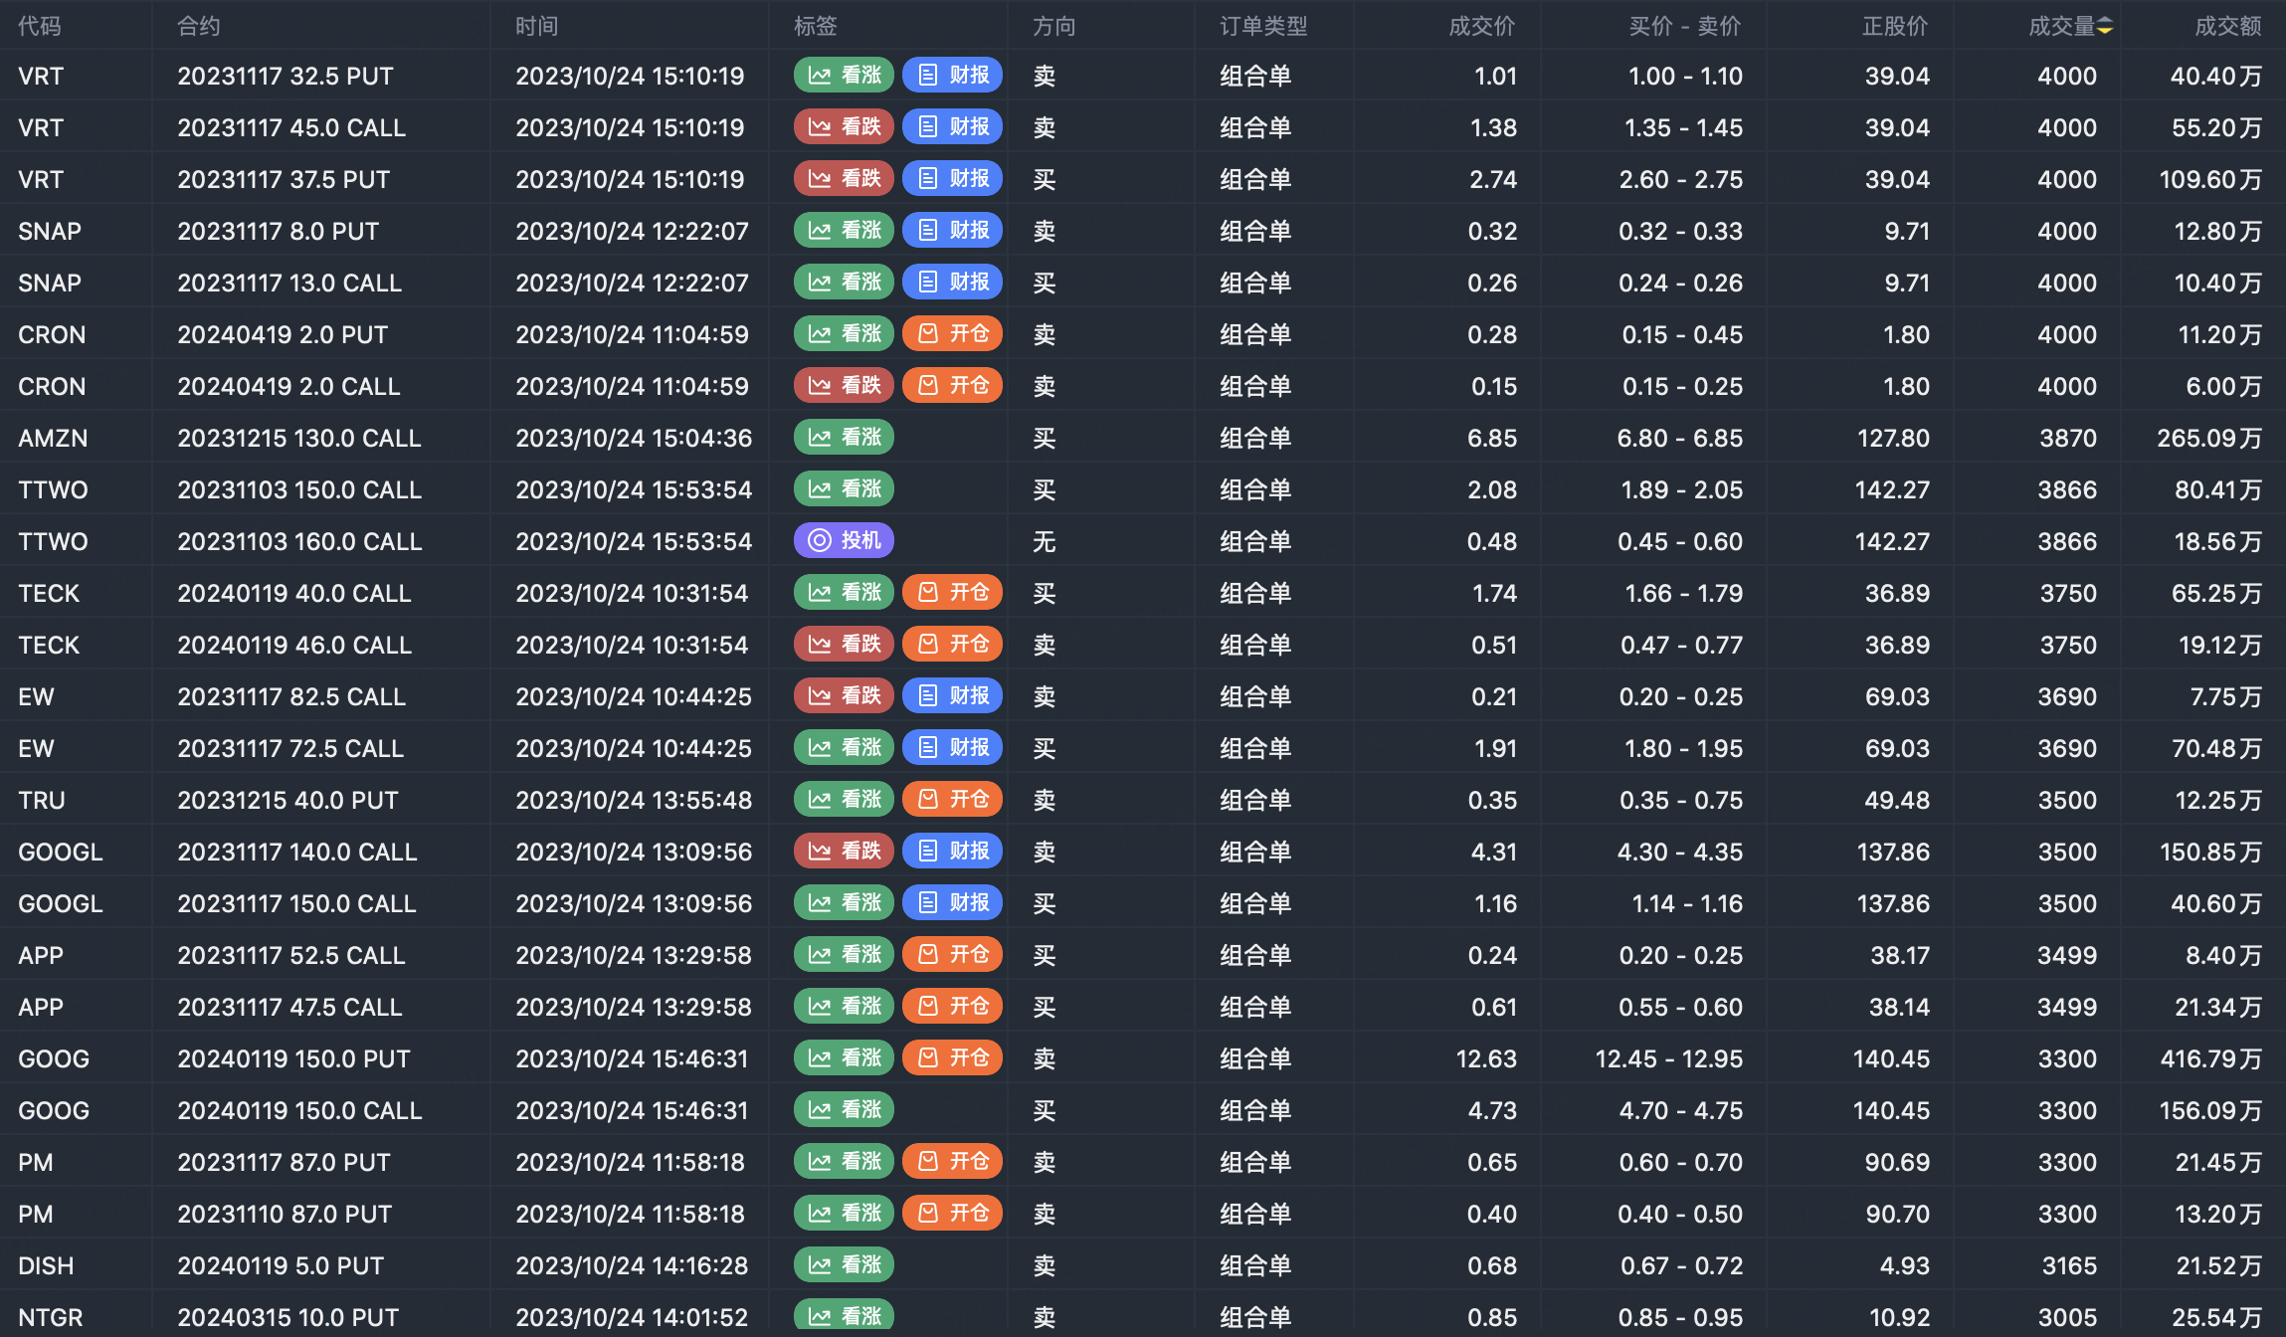Click the 看涨 tag on APP 47.5 CALL row
This screenshot has width=2286, height=1337.
844,1007
